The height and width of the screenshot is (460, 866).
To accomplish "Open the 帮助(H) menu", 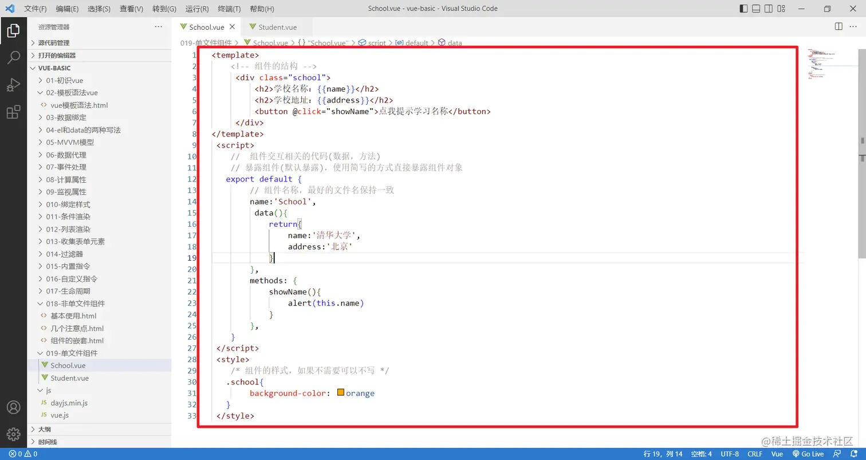I will [x=262, y=9].
